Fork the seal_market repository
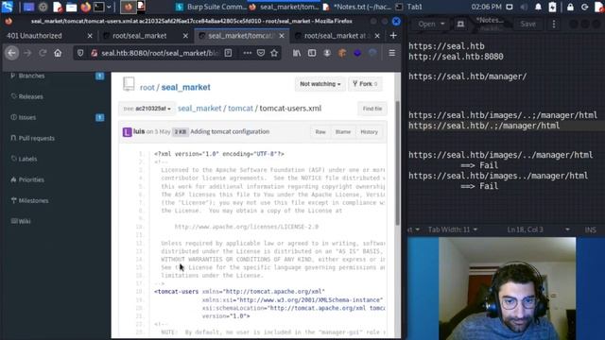The width and height of the screenshot is (605, 340). click(365, 84)
